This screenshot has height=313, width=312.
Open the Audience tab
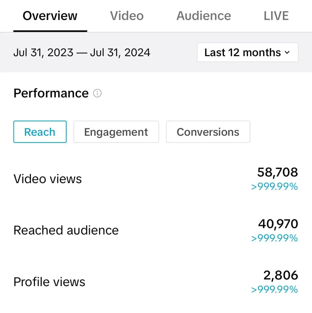[204, 16]
